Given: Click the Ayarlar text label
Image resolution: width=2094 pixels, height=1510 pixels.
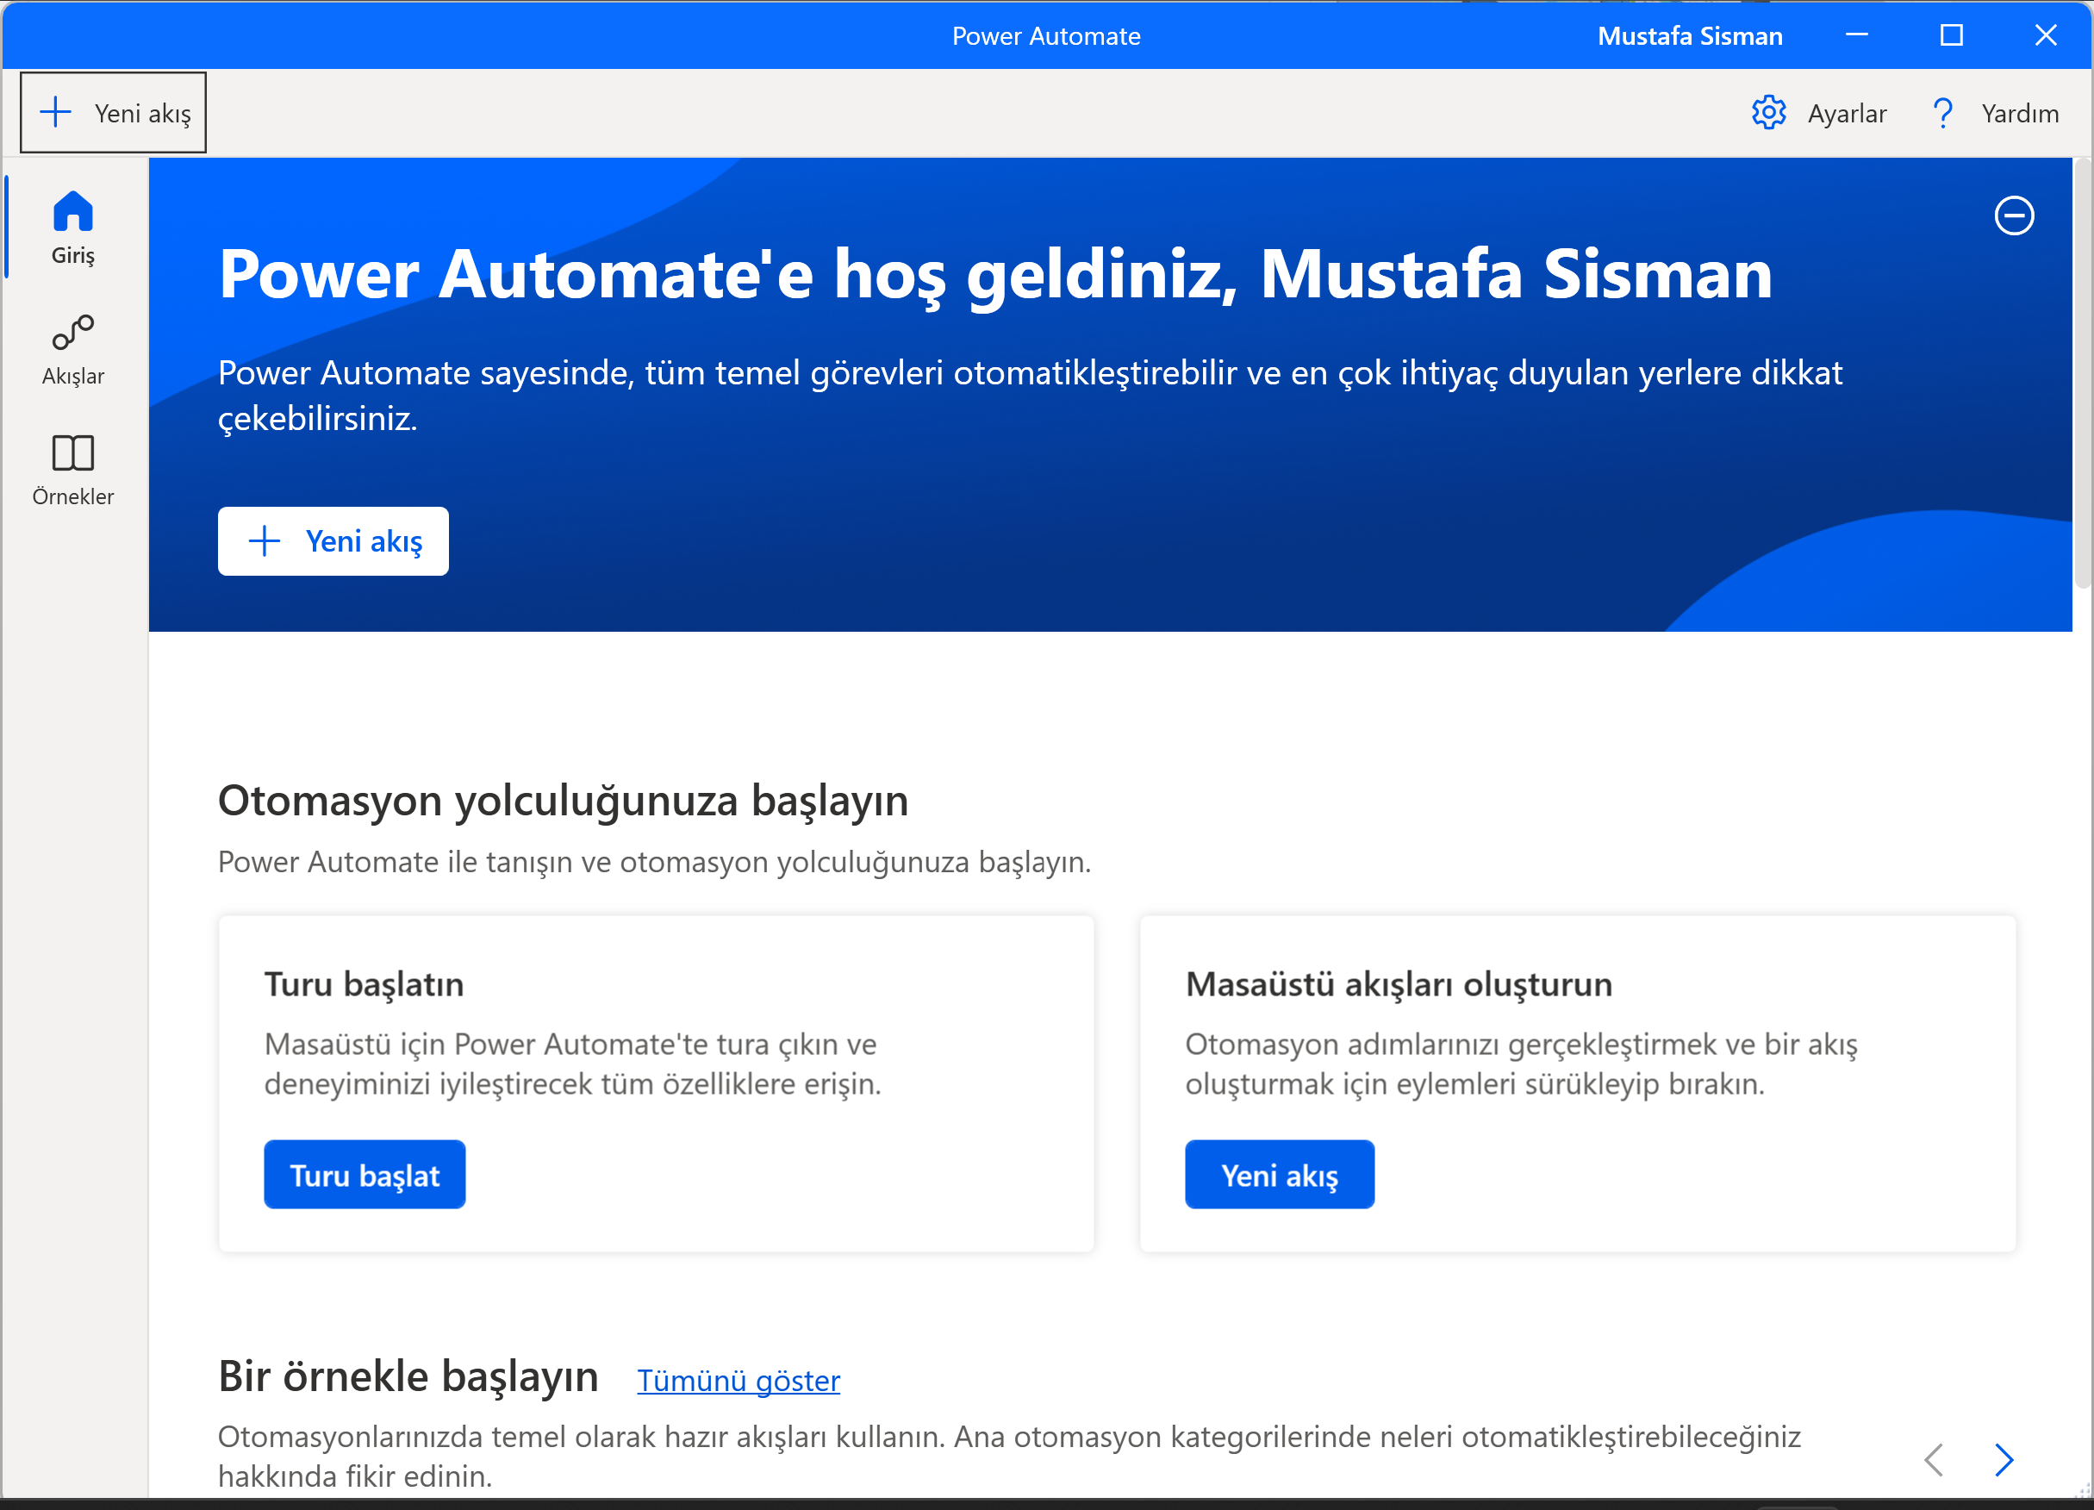Looking at the screenshot, I should point(1847,114).
